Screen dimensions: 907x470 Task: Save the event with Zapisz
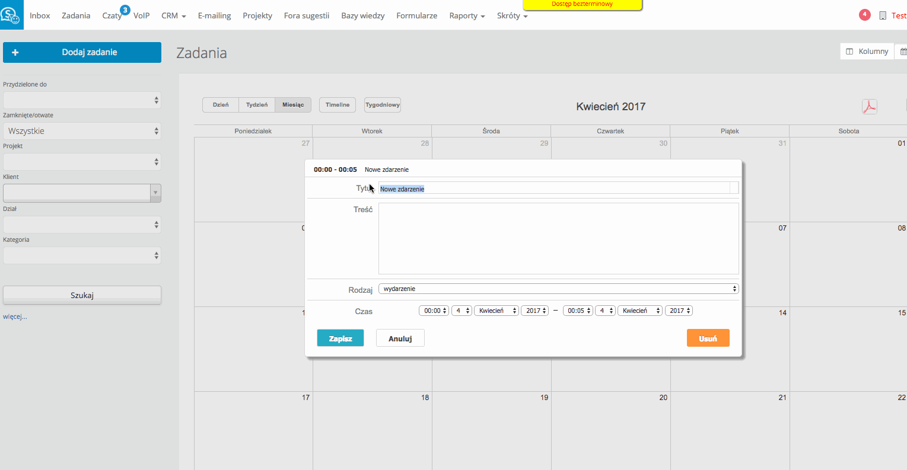[x=340, y=337]
